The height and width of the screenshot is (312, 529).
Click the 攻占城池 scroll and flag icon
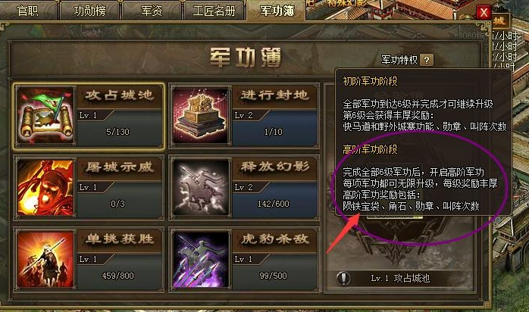(45, 116)
